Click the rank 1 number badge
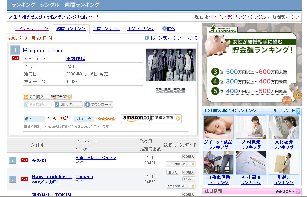 15,50
